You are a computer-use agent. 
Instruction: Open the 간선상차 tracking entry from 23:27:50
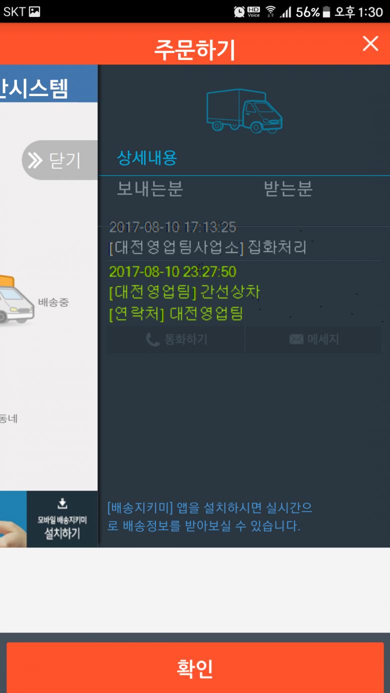pos(184,281)
